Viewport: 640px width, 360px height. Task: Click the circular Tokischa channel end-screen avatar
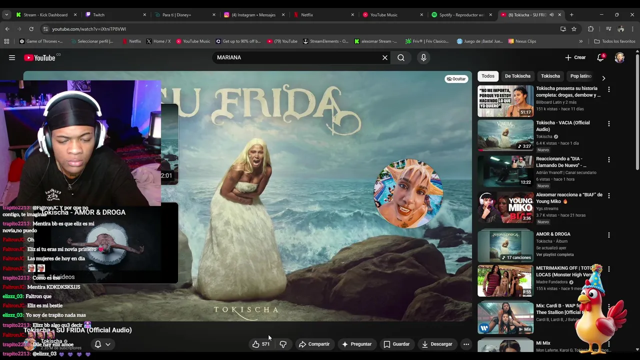(408, 193)
